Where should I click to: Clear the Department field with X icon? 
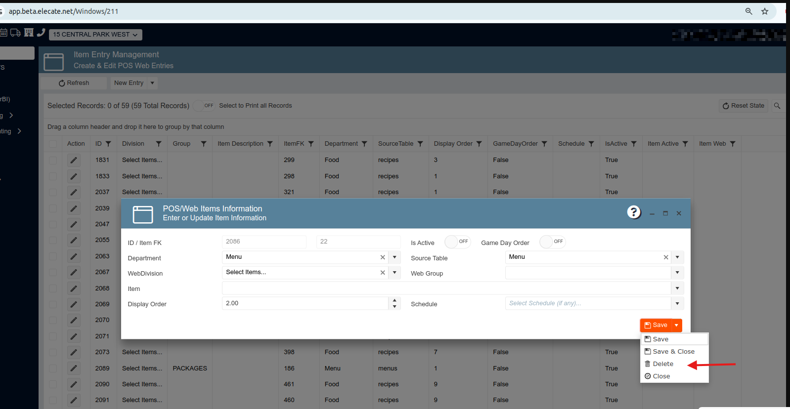(x=383, y=257)
